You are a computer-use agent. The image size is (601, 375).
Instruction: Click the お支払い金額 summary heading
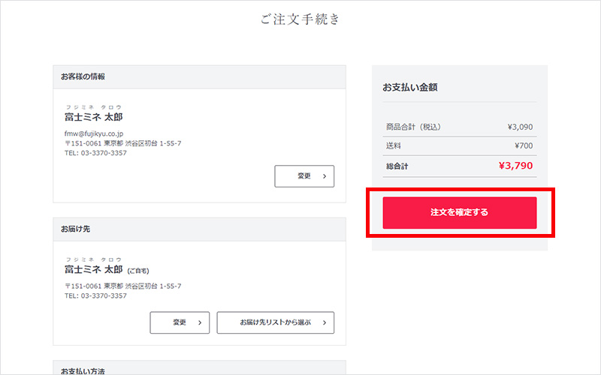pyautogui.click(x=410, y=88)
